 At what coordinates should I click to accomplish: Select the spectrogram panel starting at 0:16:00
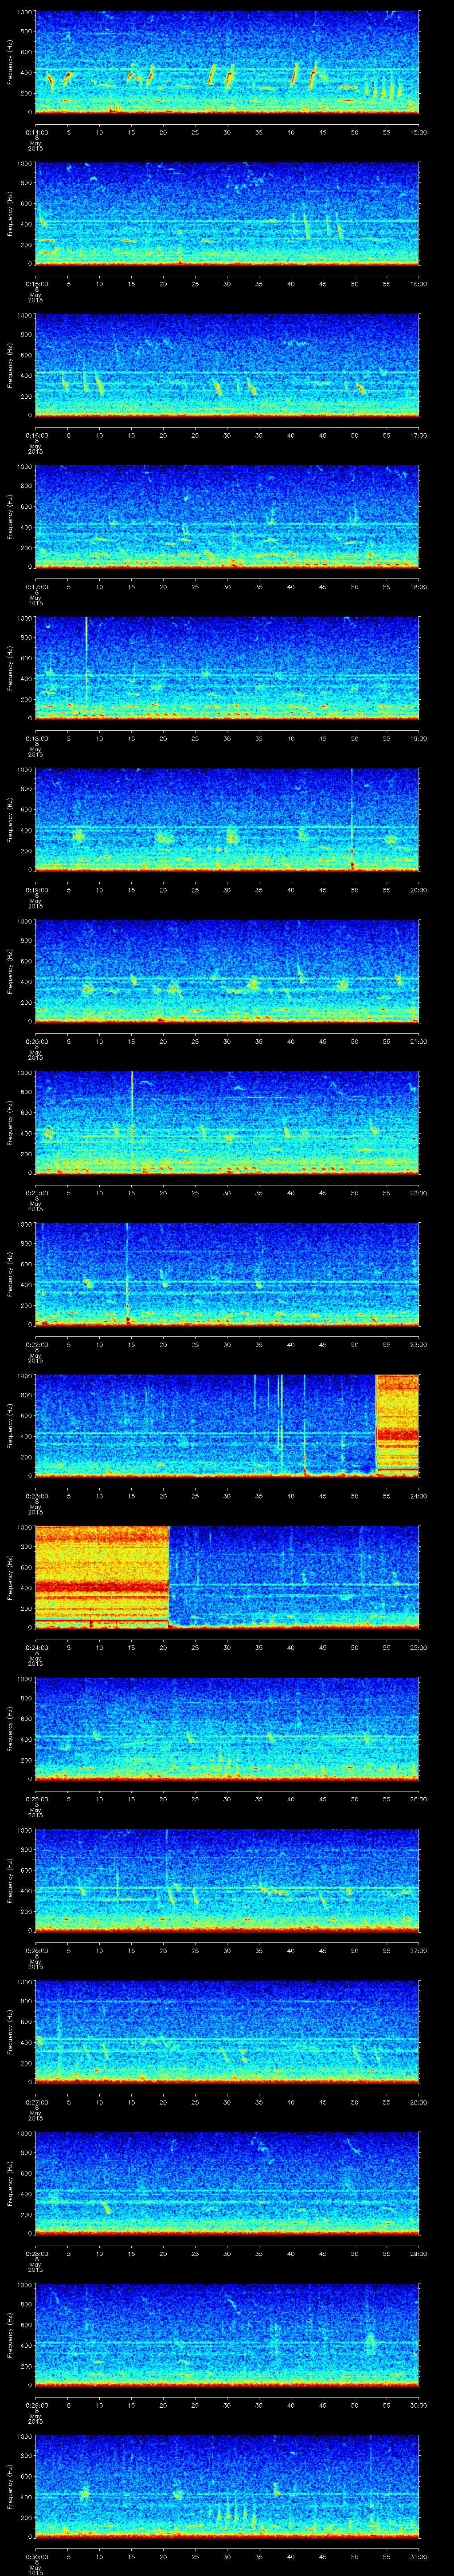pyautogui.click(x=227, y=365)
